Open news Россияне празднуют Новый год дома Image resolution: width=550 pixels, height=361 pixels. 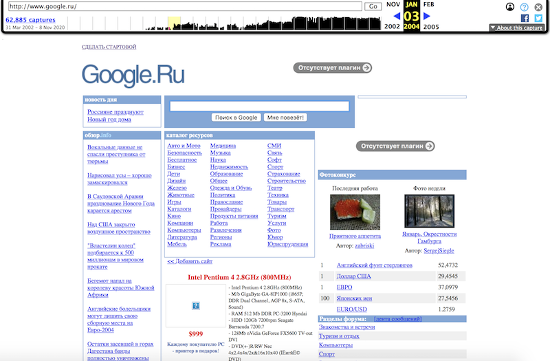coord(115,116)
